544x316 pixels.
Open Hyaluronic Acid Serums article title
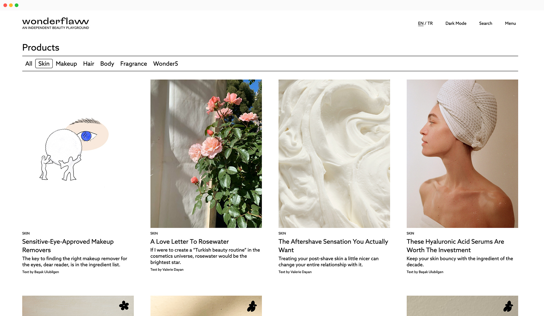455,246
